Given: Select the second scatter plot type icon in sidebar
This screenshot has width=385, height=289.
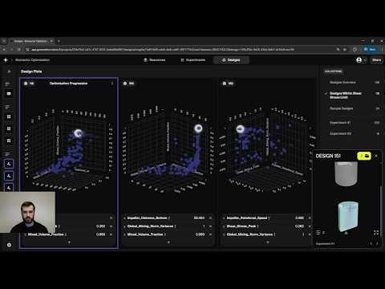Looking at the screenshot, I should coord(9,176).
